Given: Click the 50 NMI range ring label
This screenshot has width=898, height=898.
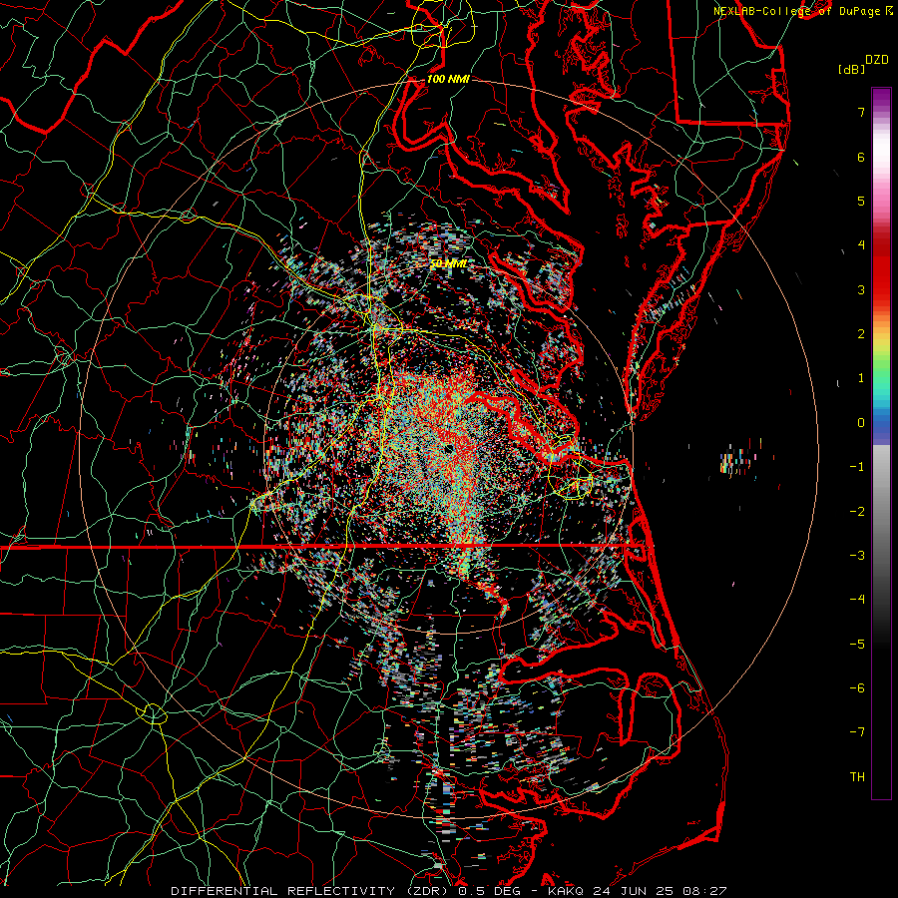Looking at the screenshot, I should coord(448,263).
